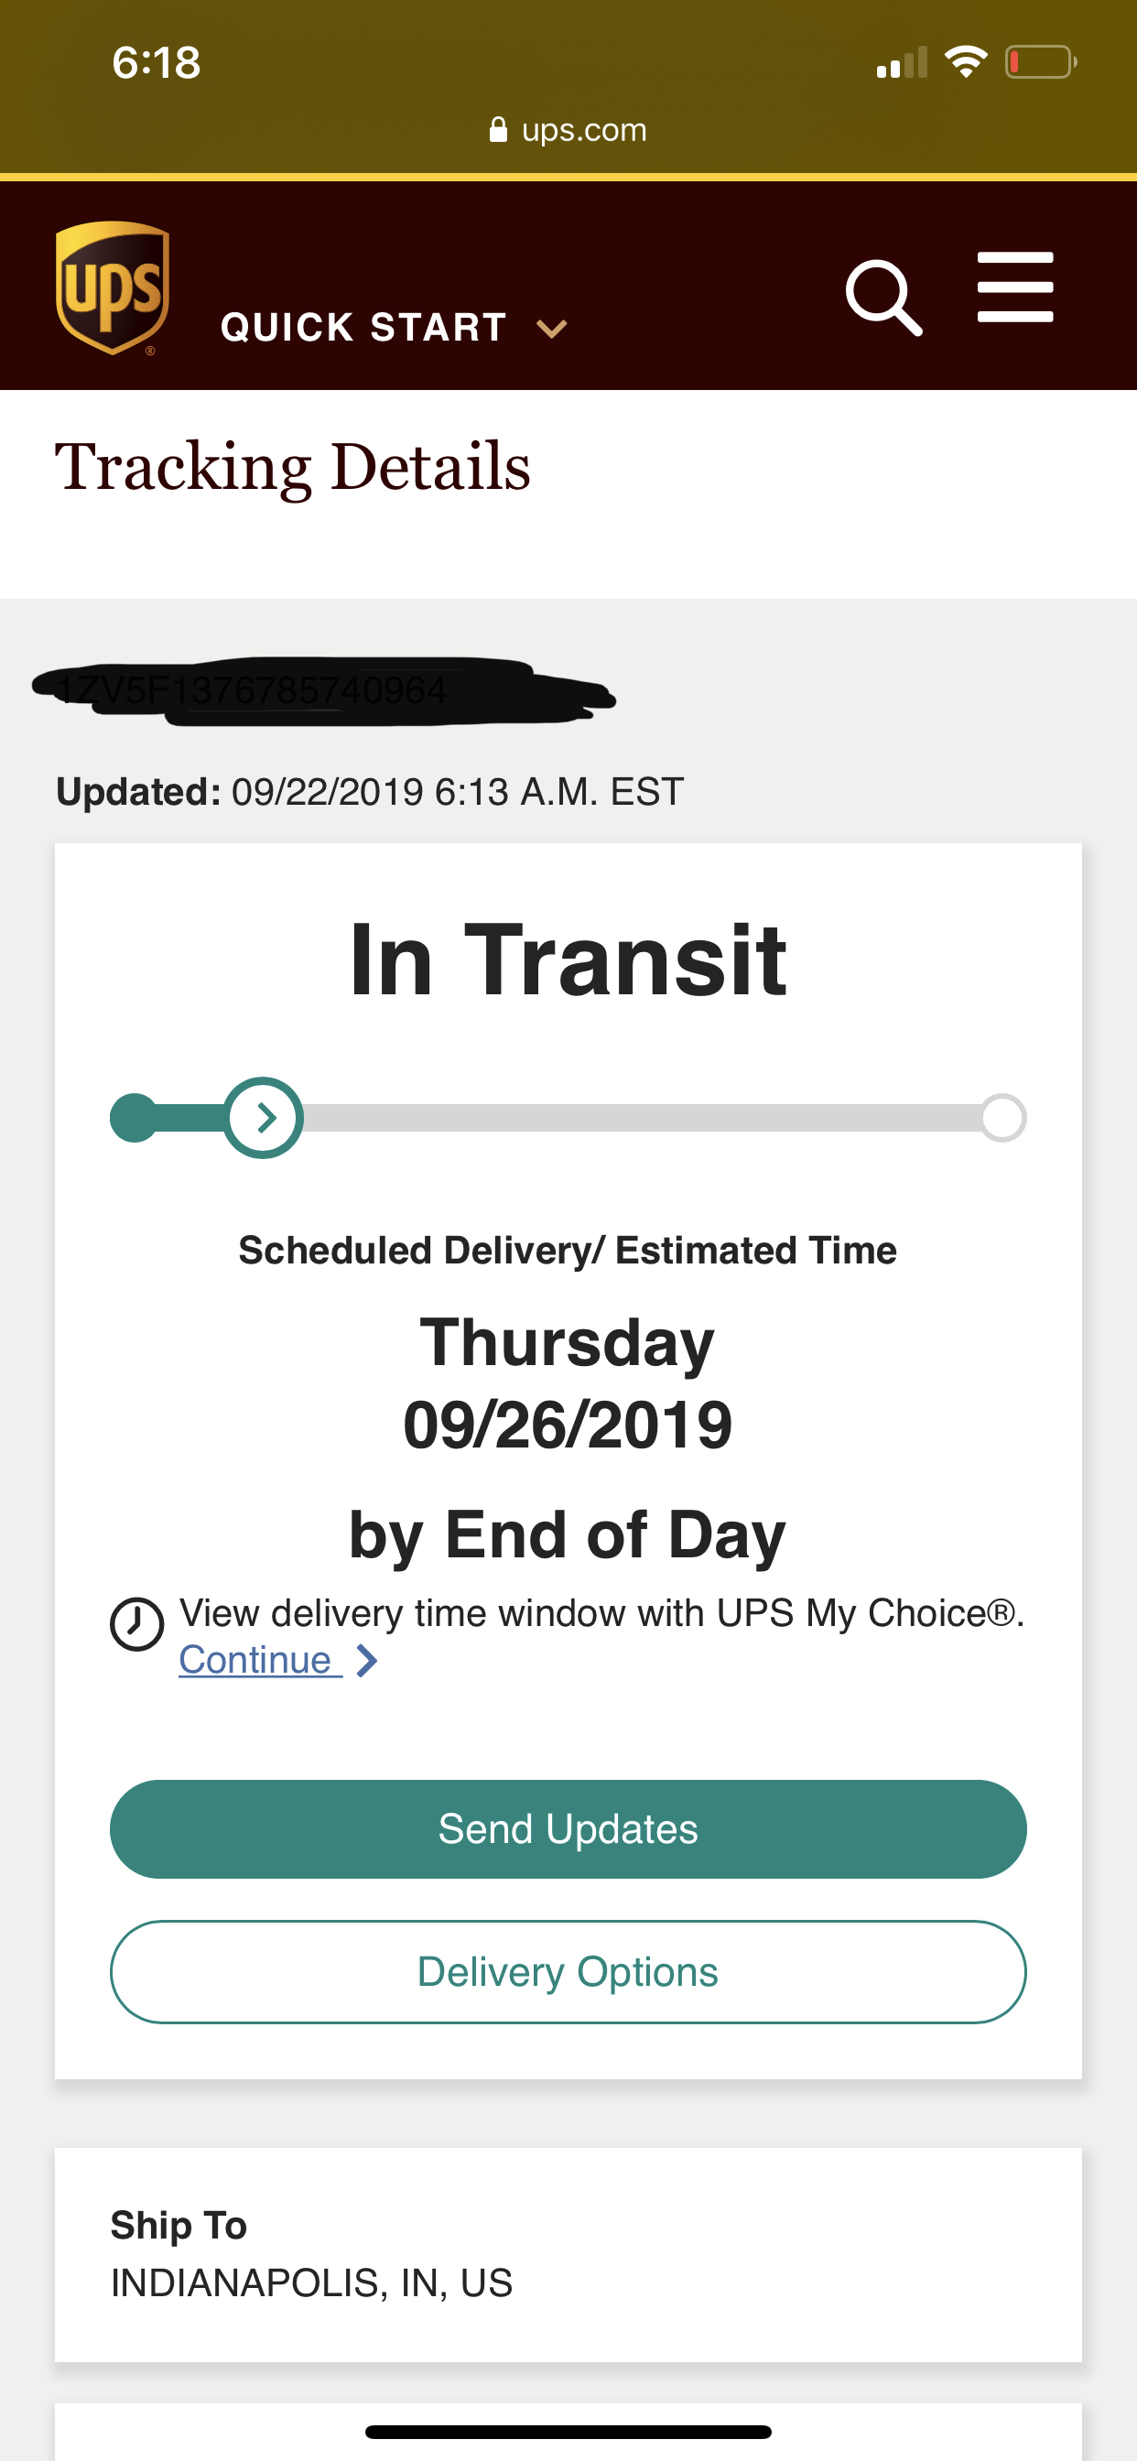Click the In Transit progress marker
Screen dimensions: 1137x2461
click(x=264, y=1118)
